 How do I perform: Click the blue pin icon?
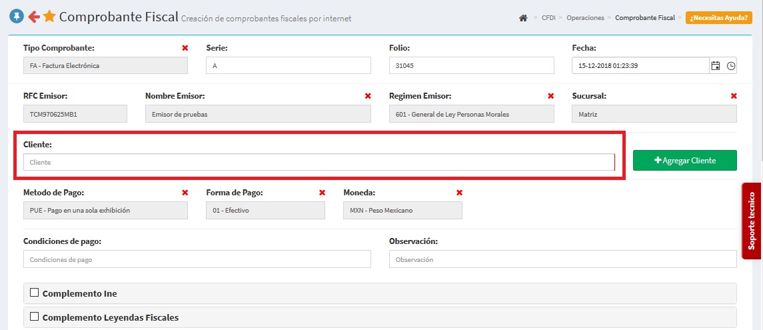click(x=17, y=17)
